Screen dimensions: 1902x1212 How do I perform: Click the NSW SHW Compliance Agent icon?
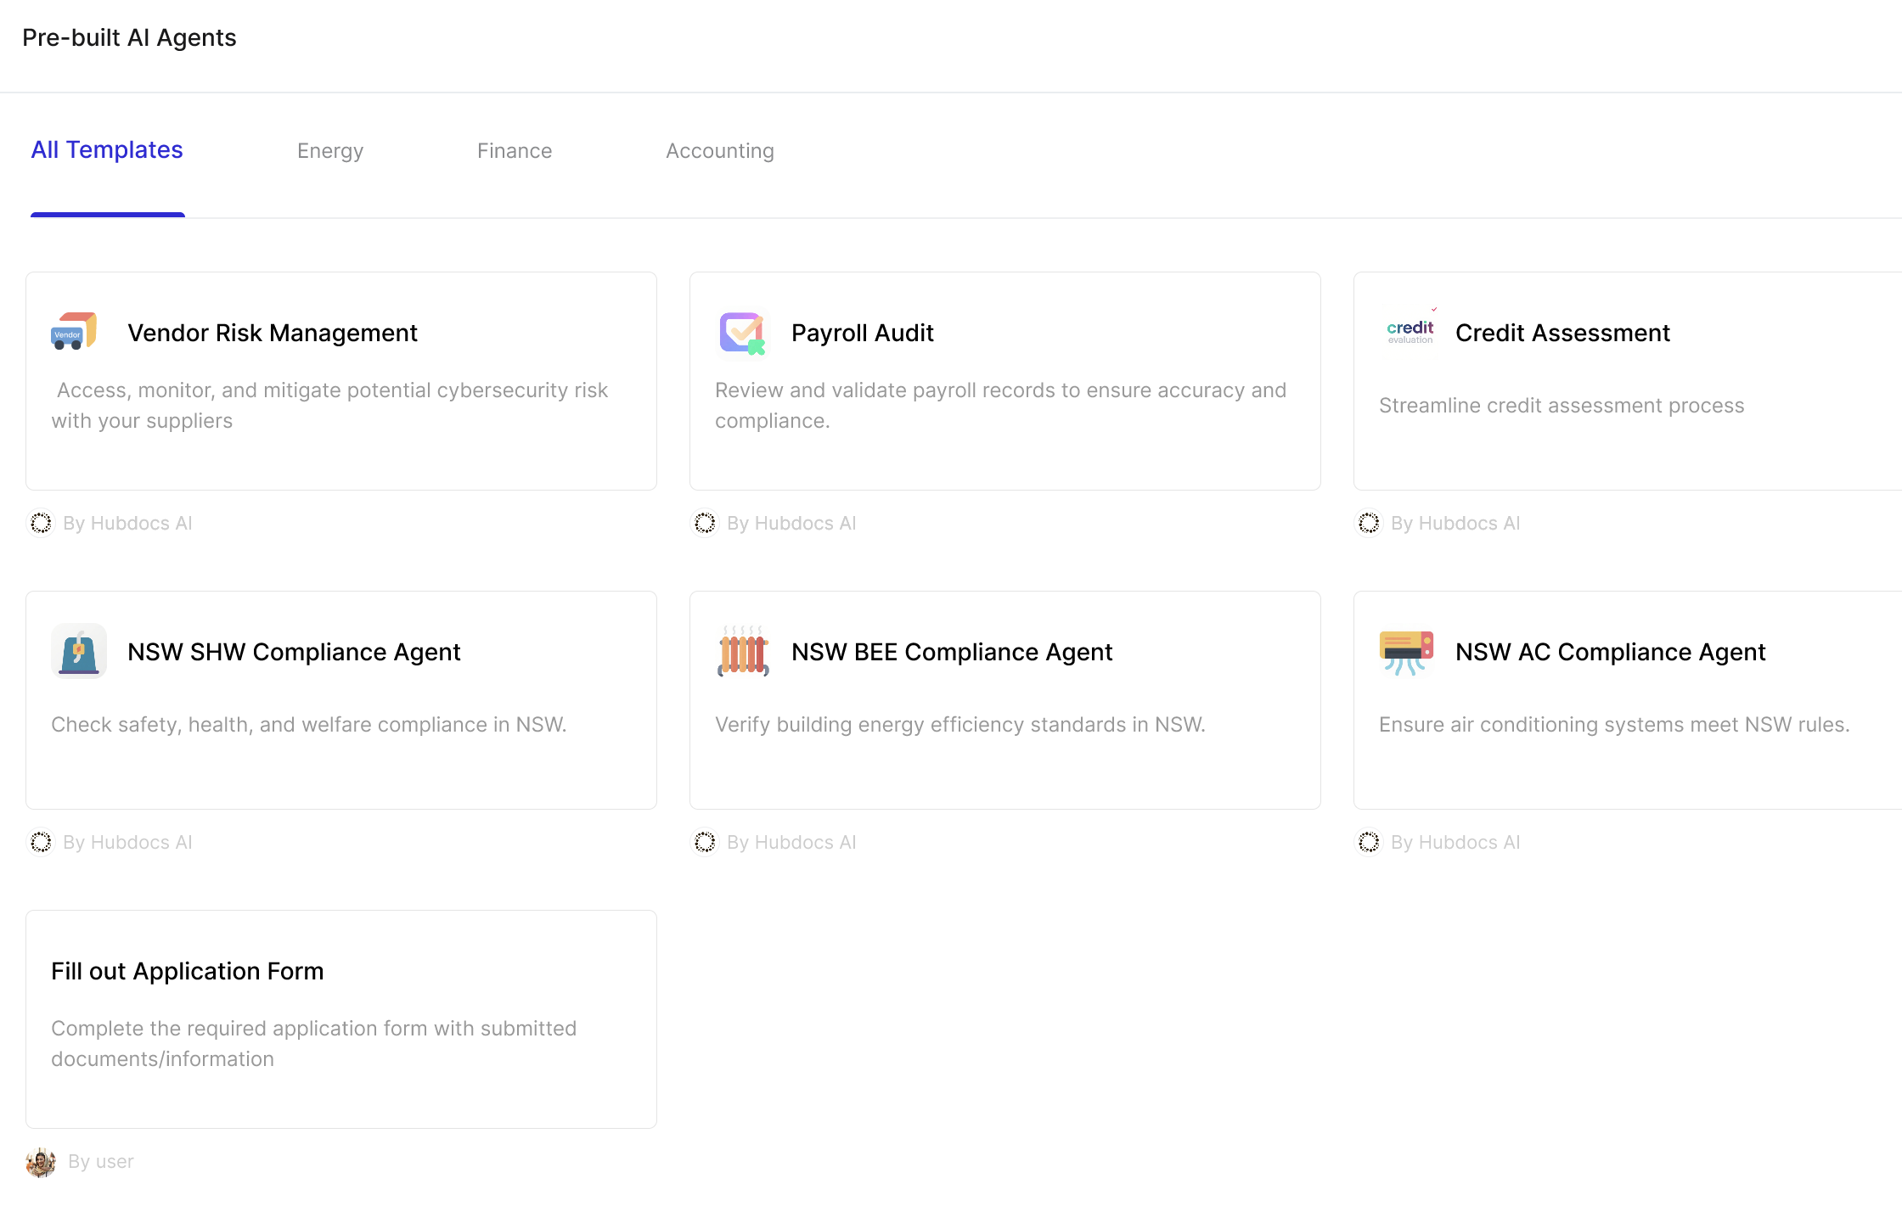78,651
